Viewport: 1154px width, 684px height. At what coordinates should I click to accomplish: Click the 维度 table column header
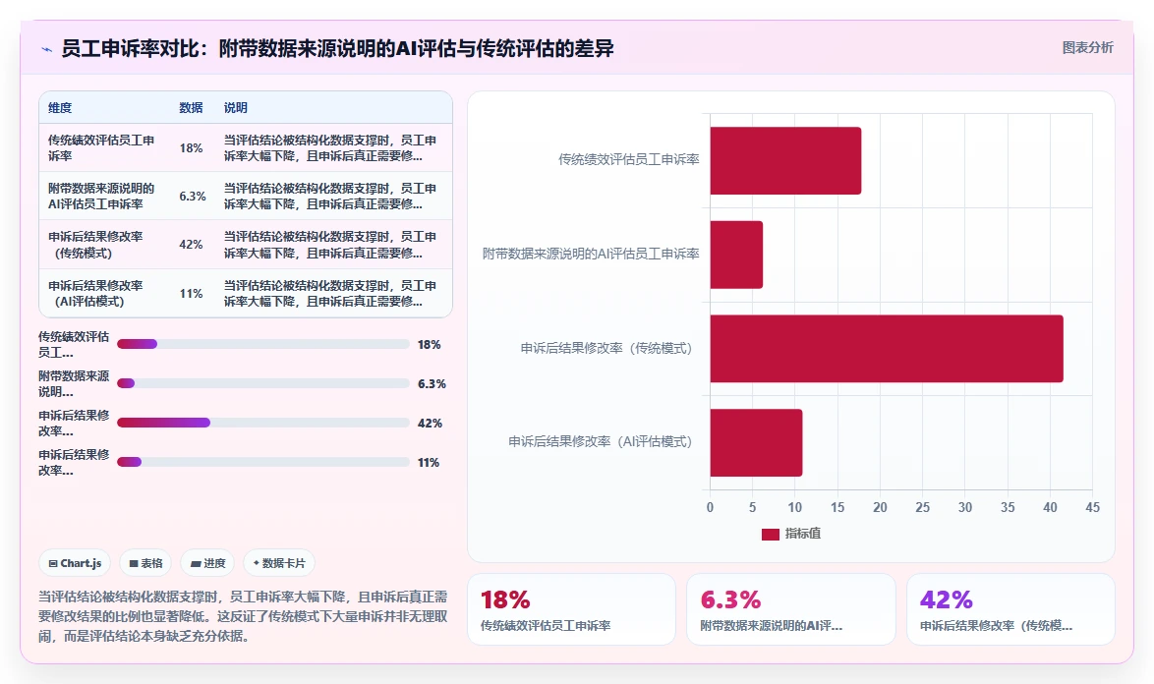click(x=60, y=107)
